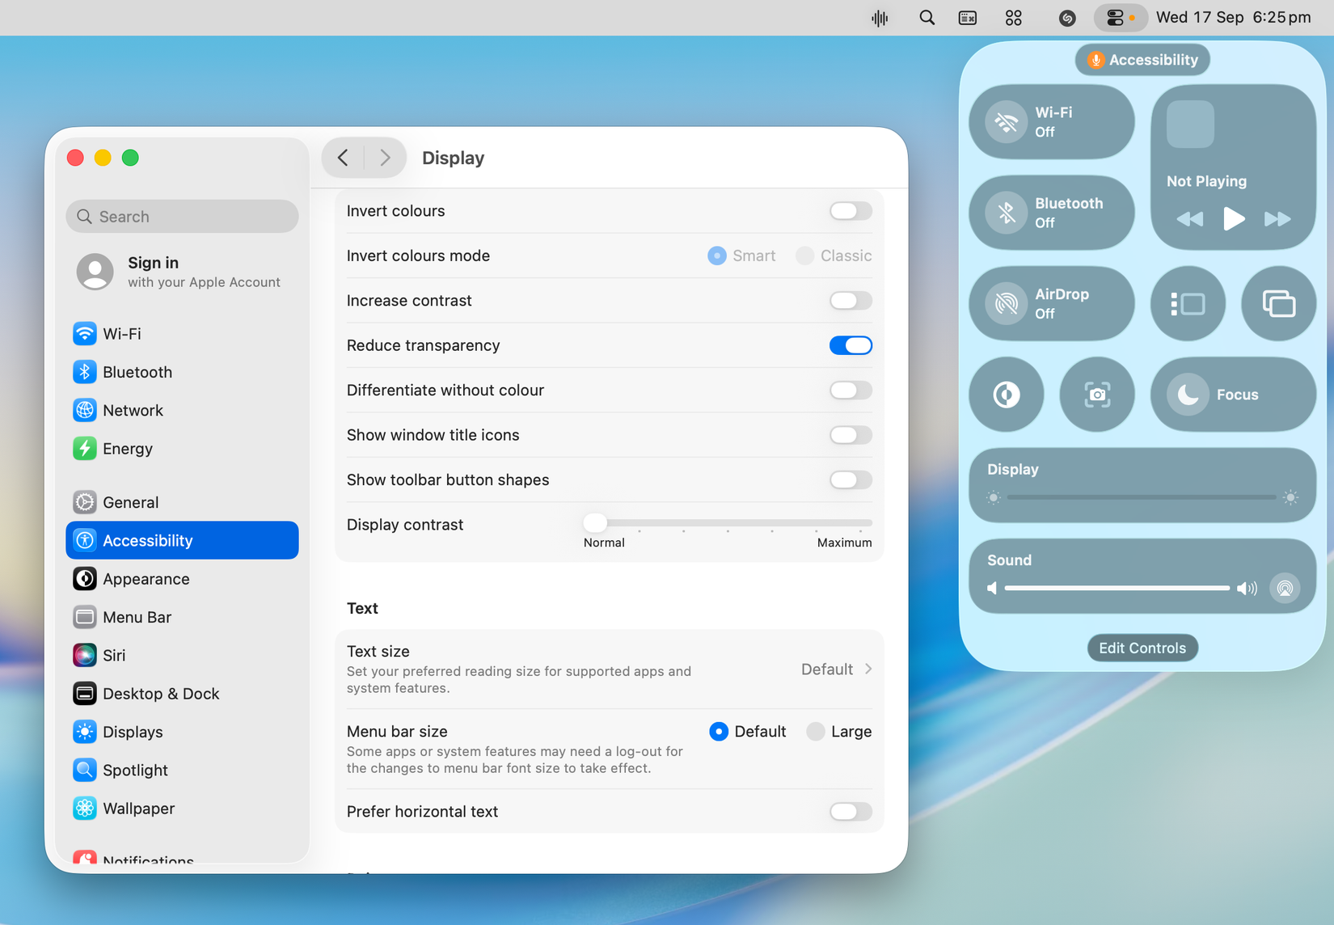This screenshot has height=925, width=1334.
Task: Enable Invert colours
Action: (x=851, y=210)
